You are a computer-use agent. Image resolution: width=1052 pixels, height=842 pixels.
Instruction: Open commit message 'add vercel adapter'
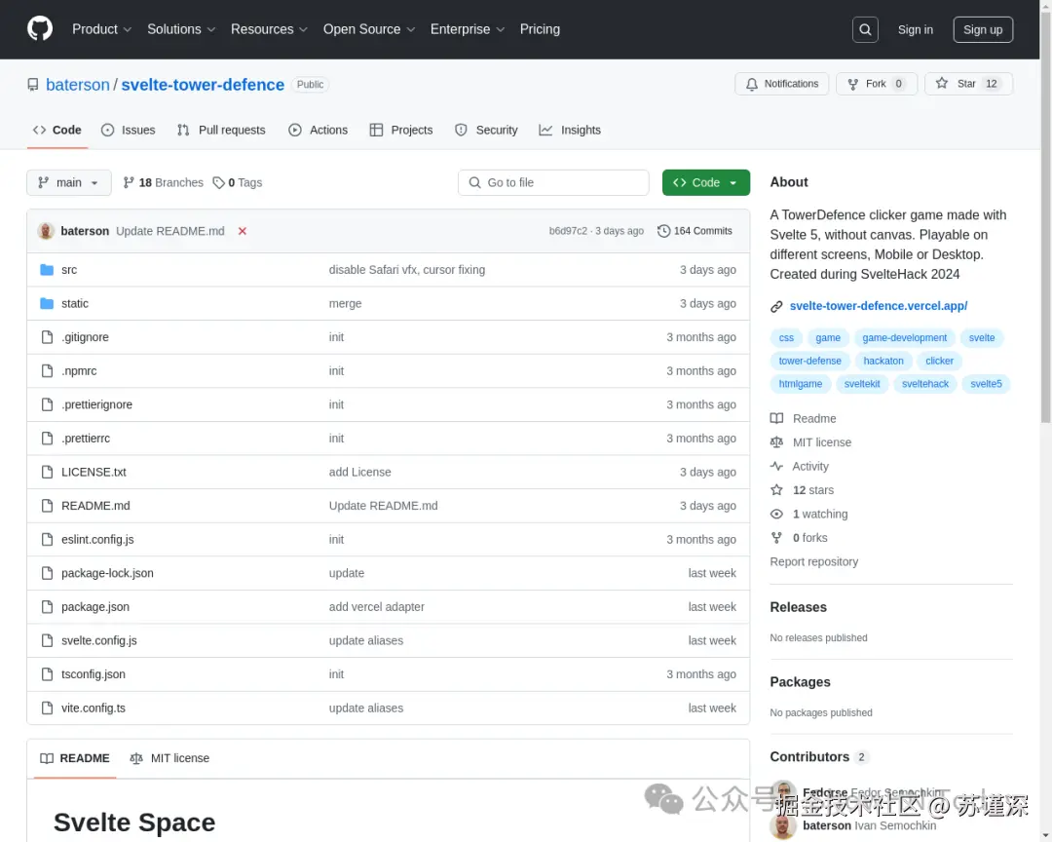376,607
